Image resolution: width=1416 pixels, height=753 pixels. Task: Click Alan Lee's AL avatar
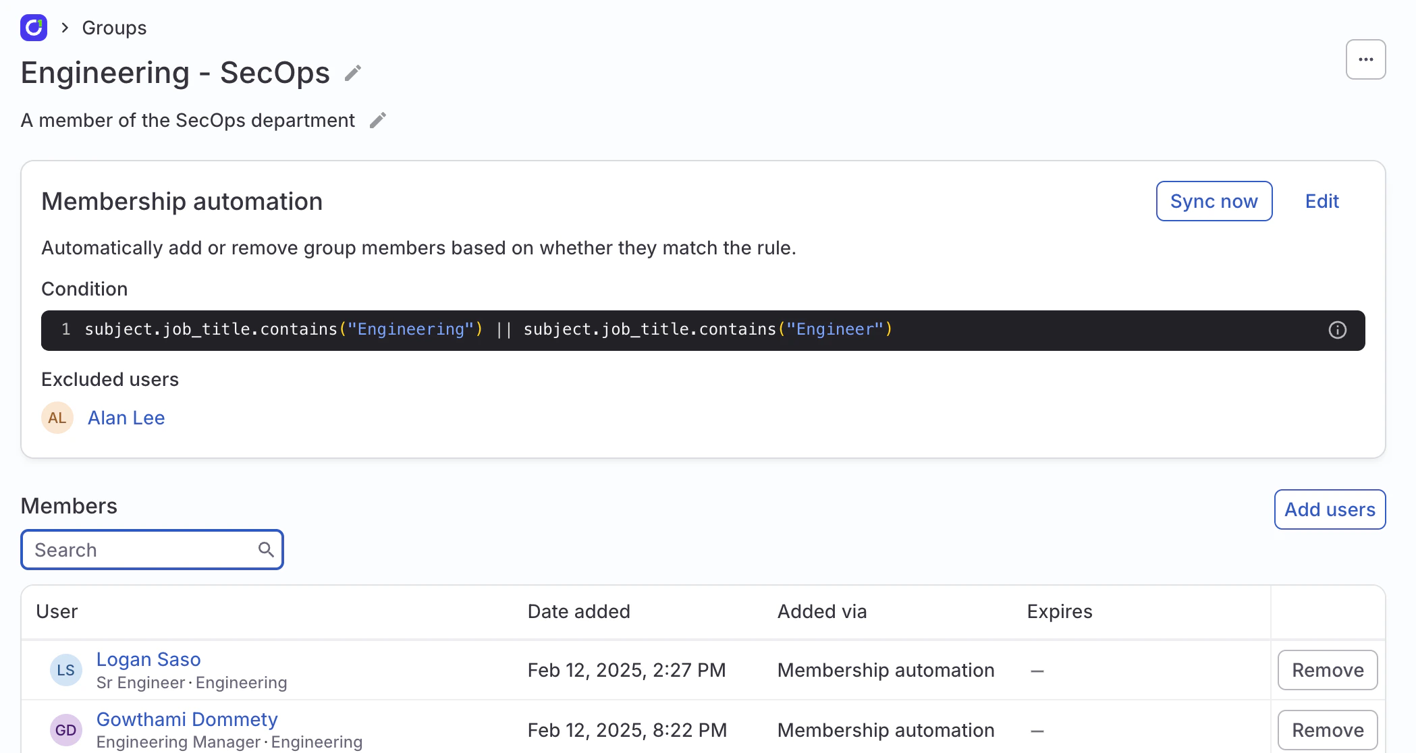tap(57, 418)
